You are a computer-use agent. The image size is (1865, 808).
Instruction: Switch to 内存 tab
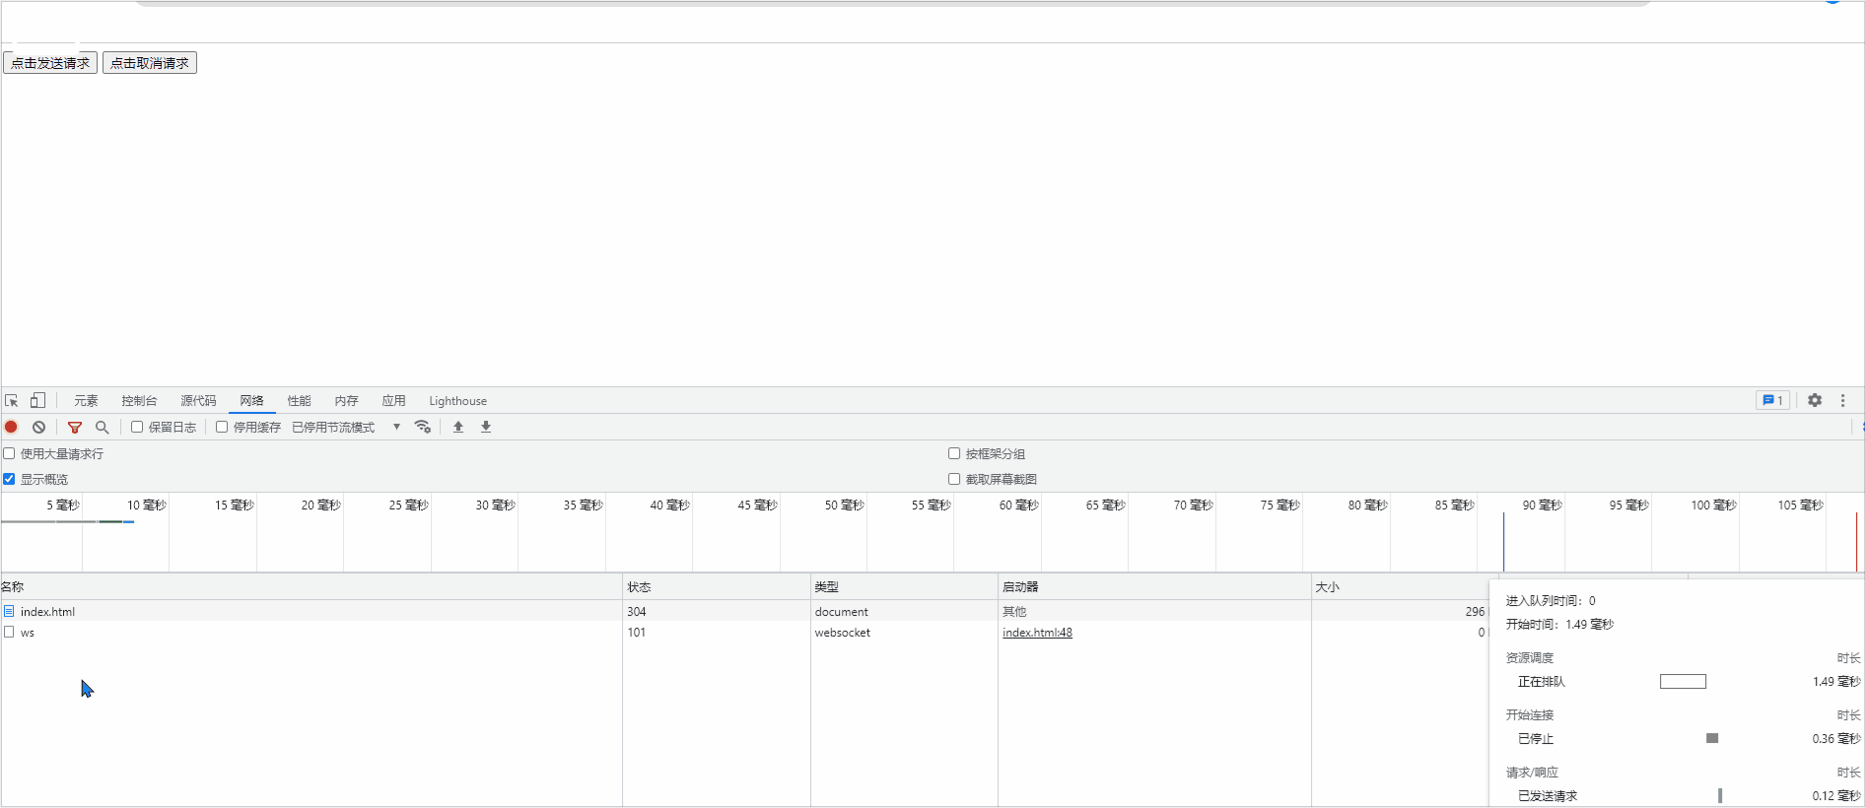346,400
